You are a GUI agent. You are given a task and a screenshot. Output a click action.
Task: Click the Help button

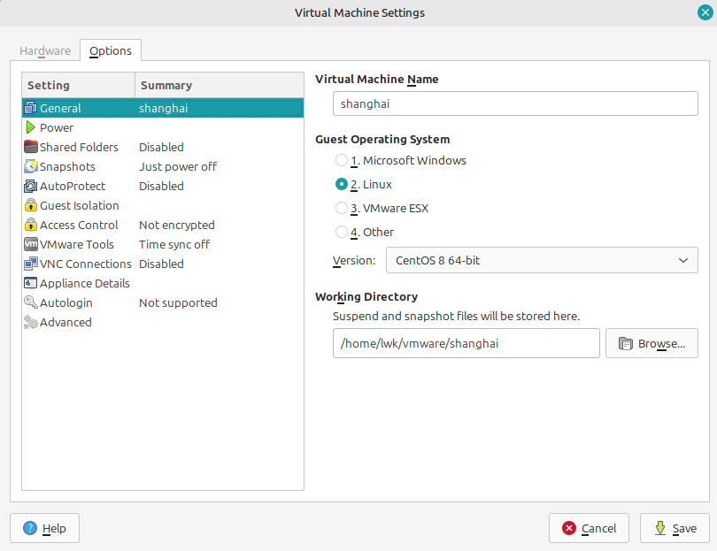(45, 528)
